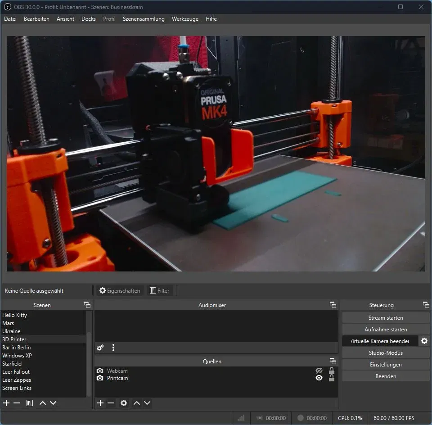Move scene down arrow in Szenen
Image resolution: width=432 pixels, height=425 pixels.
[x=53, y=403]
